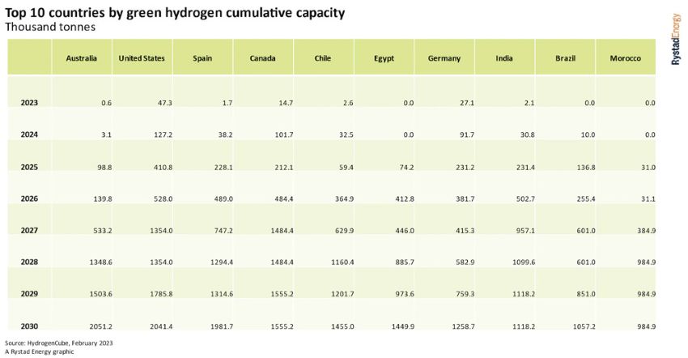Click the Chile column header
688x358 pixels.
(322, 58)
